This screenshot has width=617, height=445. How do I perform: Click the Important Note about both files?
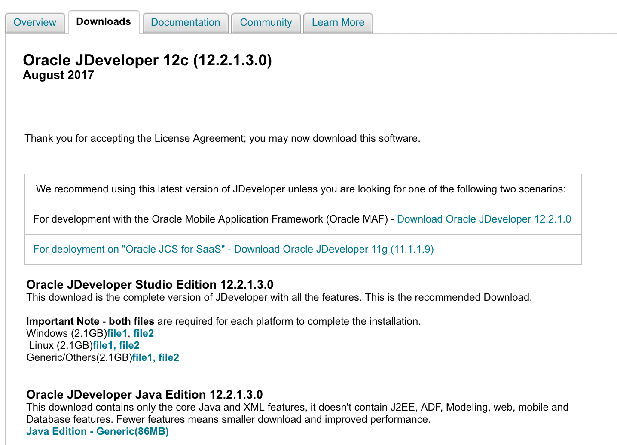pyautogui.click(x=223, y=321)
